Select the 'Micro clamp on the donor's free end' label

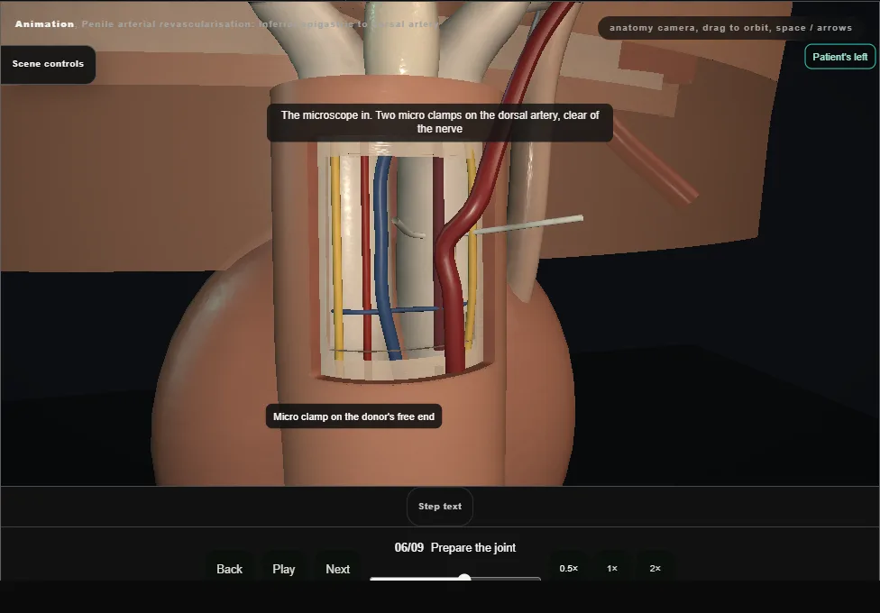click(353, 416)
